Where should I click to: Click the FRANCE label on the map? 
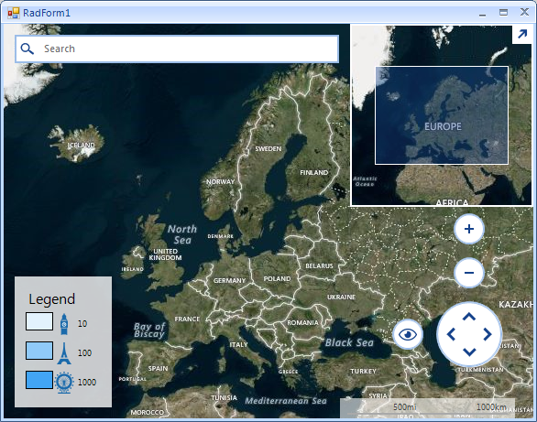187,319
